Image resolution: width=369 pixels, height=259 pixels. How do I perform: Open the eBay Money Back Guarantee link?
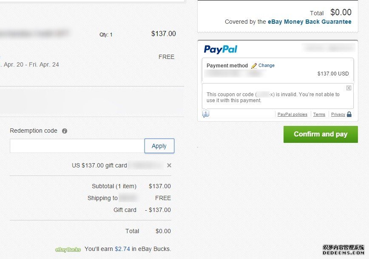click(x=309, y=22)
